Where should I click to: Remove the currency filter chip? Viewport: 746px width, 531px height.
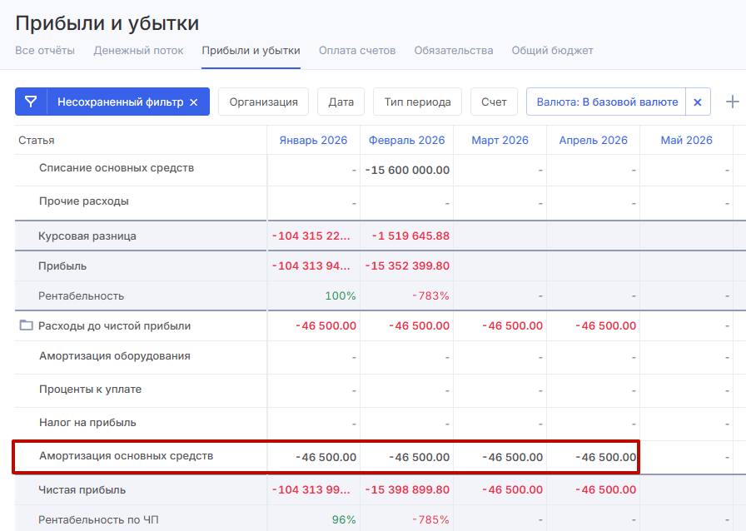click(x=698, y=102)
